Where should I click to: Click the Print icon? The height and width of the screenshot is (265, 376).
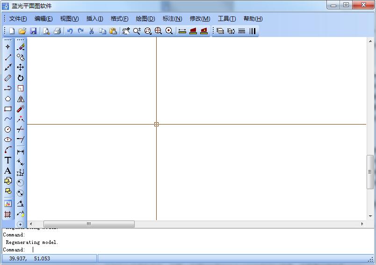coord(58,31)
